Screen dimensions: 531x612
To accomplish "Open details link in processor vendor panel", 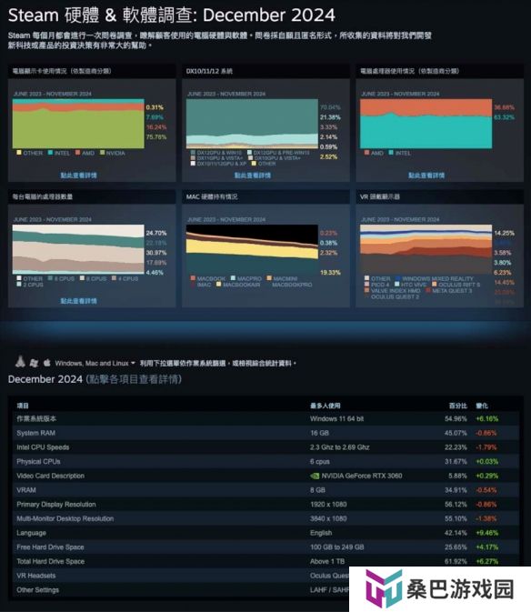I will pyautogui.click(x=426, y=176).
